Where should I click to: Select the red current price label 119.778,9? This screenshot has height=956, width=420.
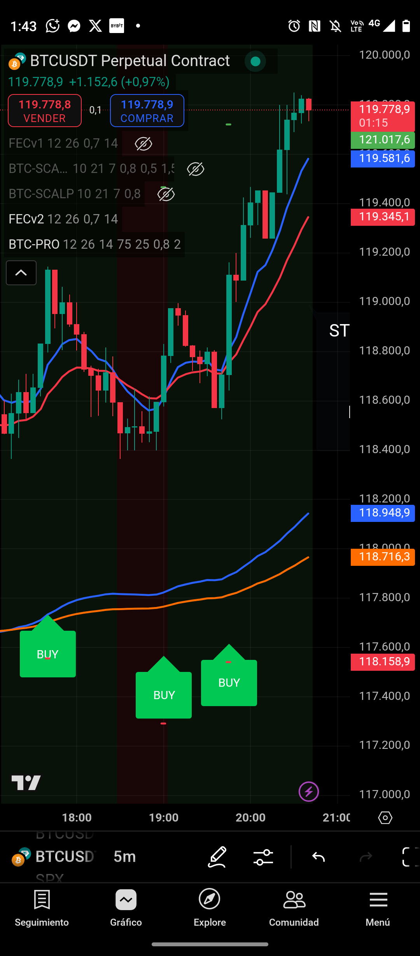pyautogui.click(x=383, y=116)
